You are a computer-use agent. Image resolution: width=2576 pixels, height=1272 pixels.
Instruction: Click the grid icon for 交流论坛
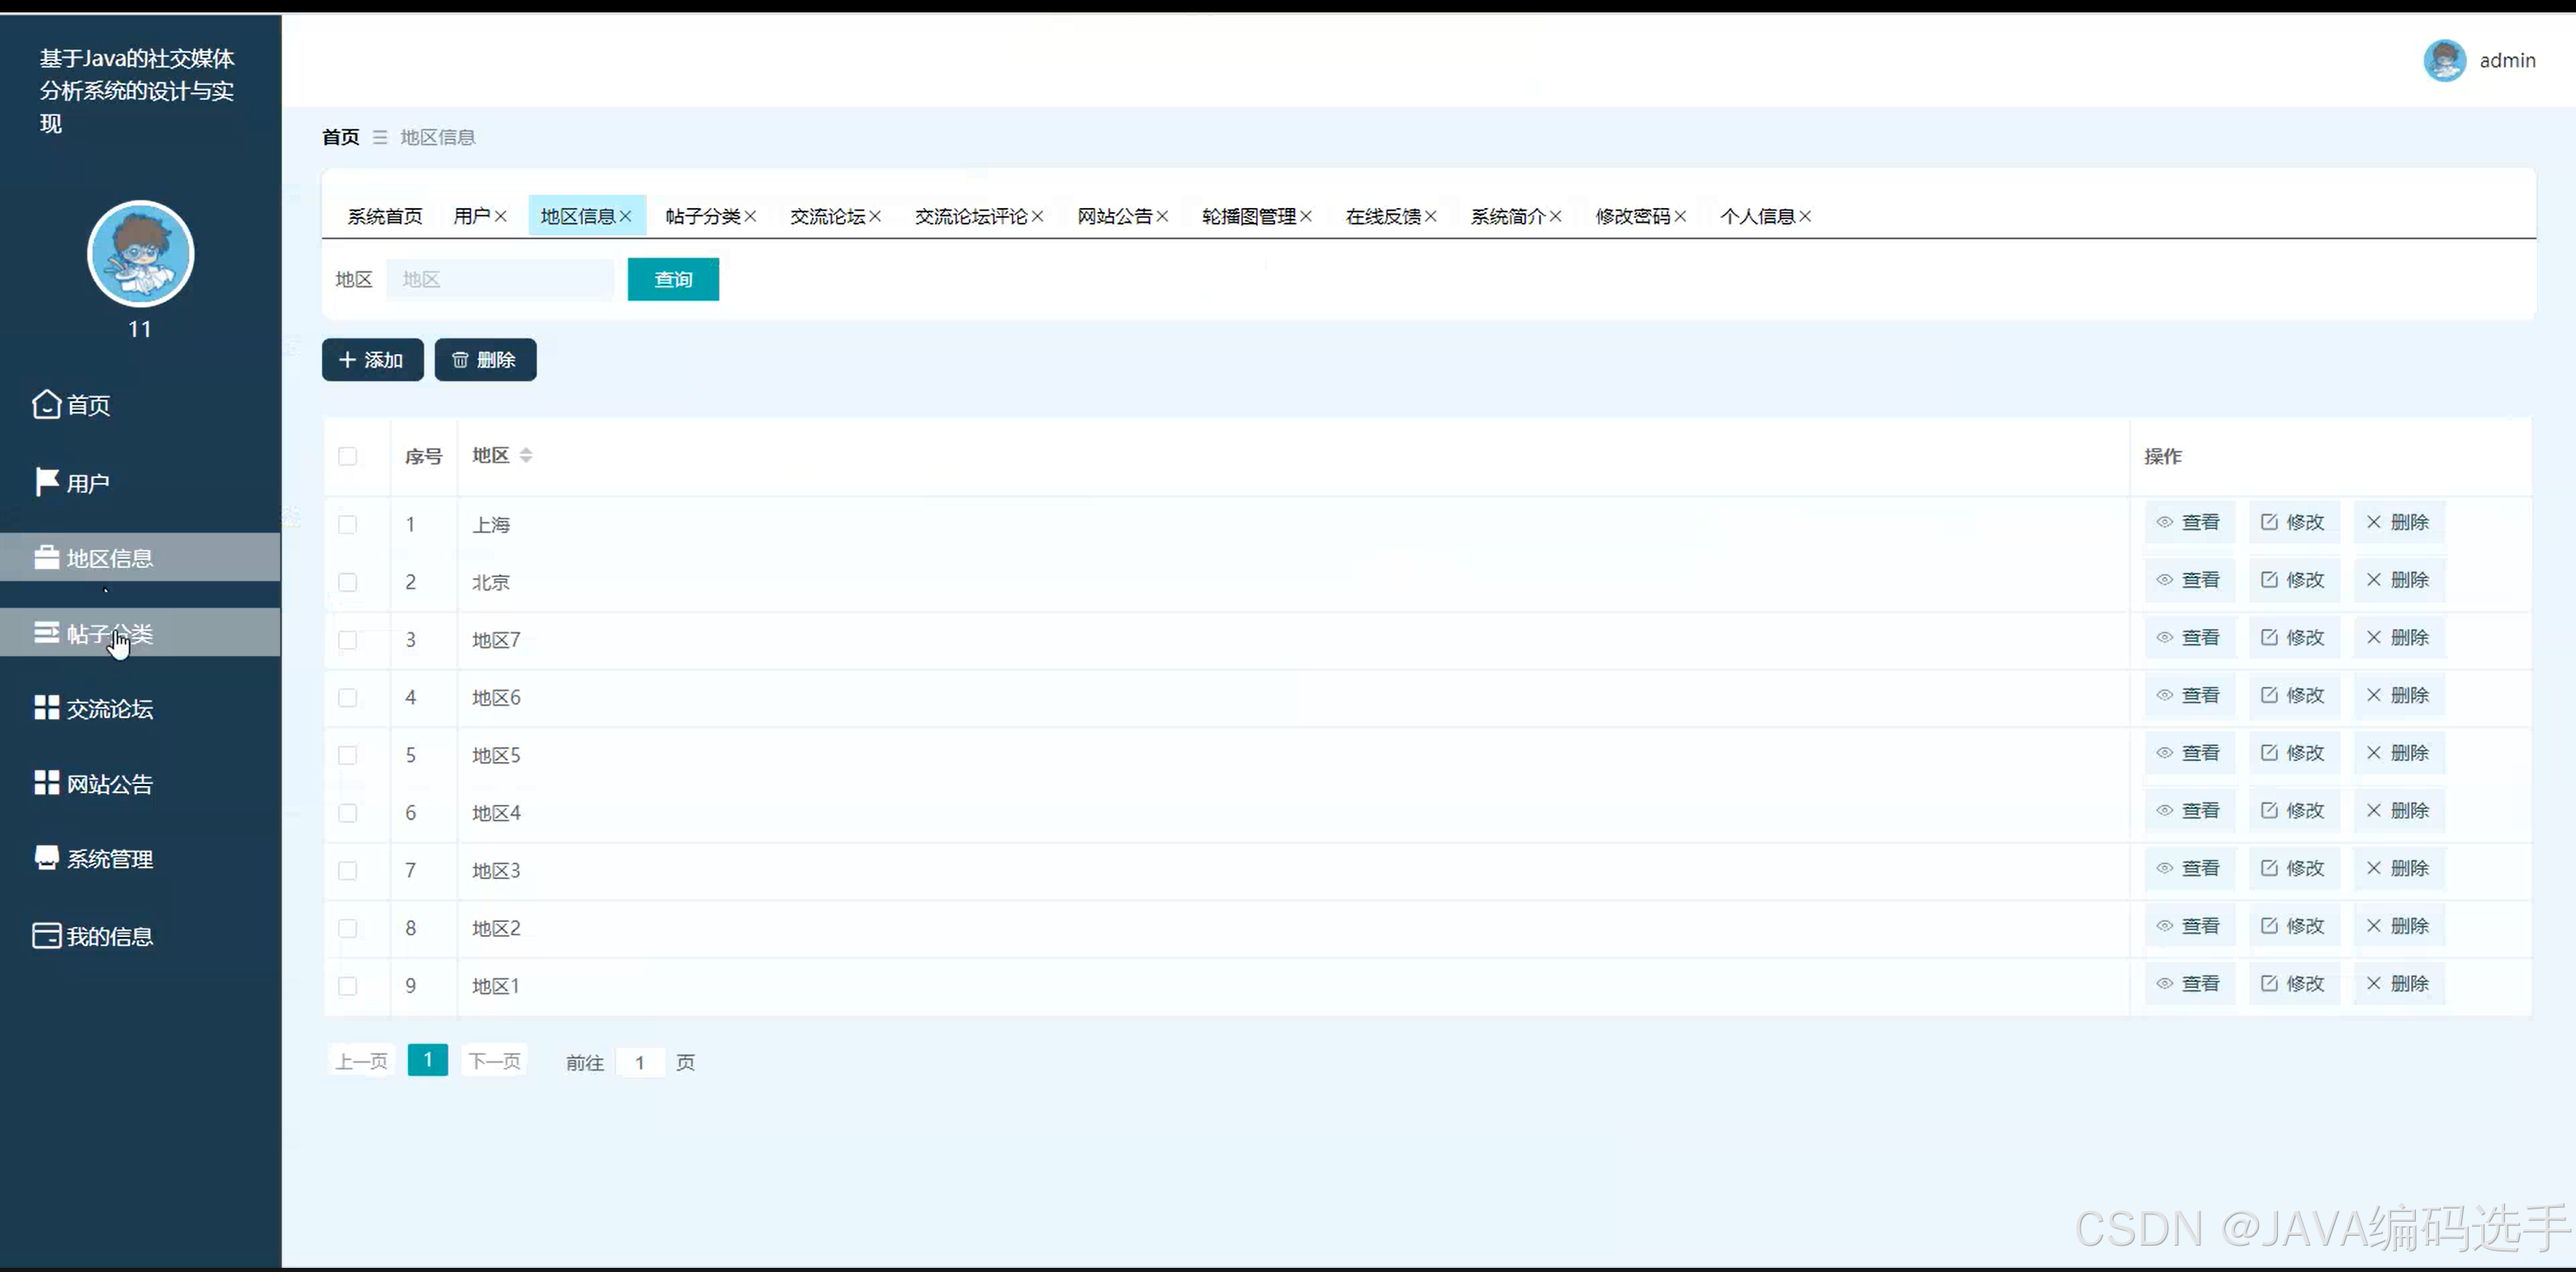pyautogui.click(x=46, y=708)
